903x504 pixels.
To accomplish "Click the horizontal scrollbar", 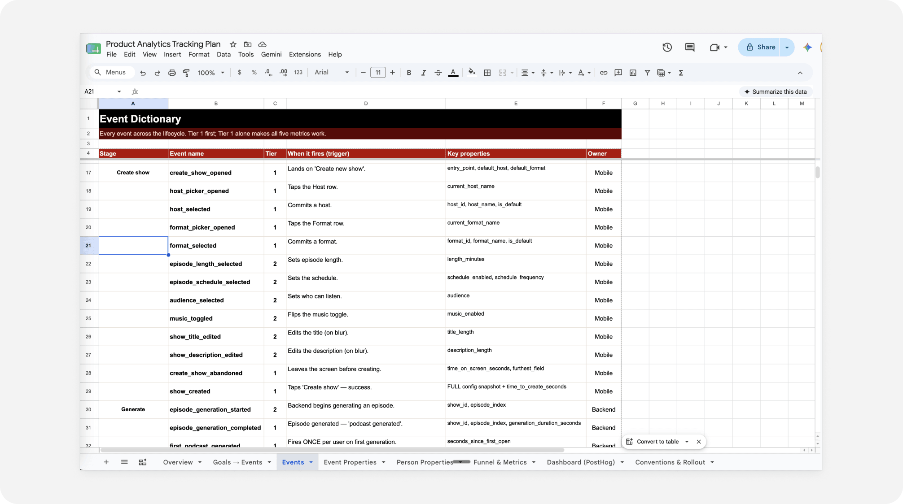I will click(332, 450).
